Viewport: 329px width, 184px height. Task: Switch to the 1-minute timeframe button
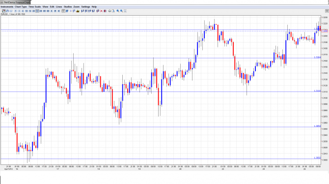(19, 11)
